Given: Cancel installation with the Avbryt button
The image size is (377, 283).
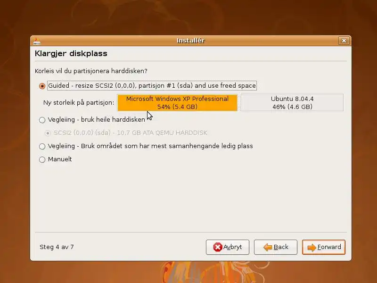Looking at the screenshot, I should coord(228,247).
